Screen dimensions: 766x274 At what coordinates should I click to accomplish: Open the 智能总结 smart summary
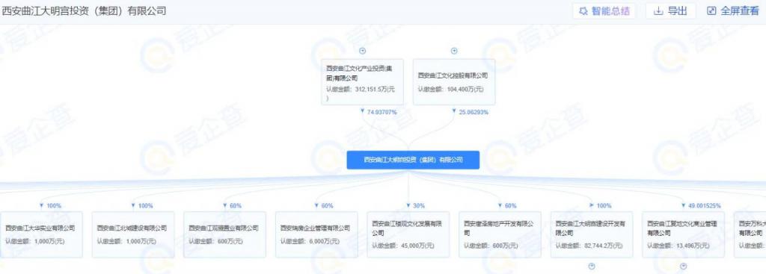[x=604, y=11]
